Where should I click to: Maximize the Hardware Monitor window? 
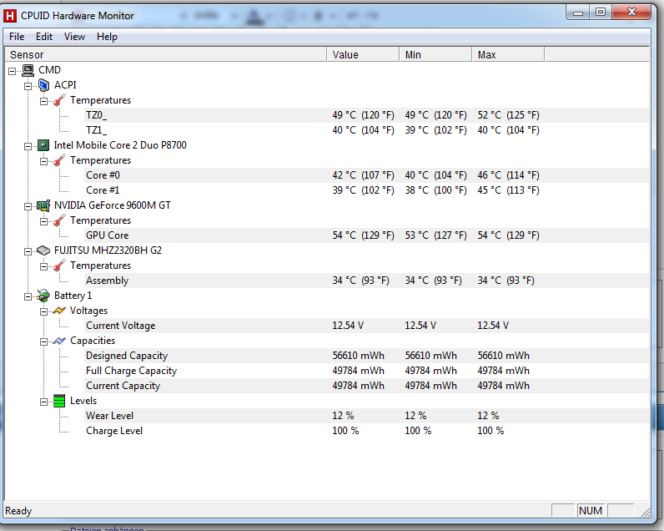(x=601, y=13)
